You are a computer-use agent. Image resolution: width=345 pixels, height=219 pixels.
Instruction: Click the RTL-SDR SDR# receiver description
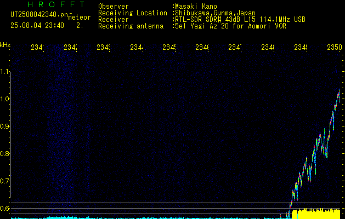click(x=240, y=20)
